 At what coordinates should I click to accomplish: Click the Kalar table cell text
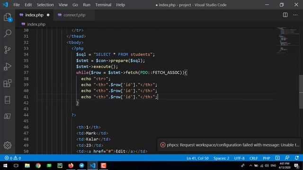pyautogui.click(x=92, y=139)
